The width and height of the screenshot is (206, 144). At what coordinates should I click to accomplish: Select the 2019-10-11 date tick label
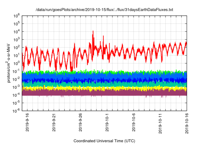(x=160, y=124)
